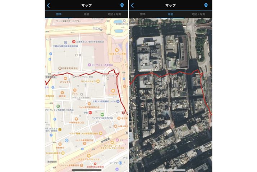Tap the home indicator bar on left screen
This screenshot has height=172, width=257.
[87, 170]
